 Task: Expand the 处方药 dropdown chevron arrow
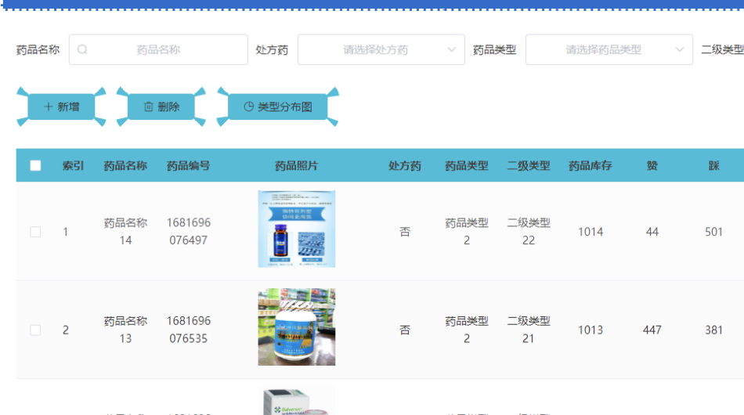[x=452, y=49]
